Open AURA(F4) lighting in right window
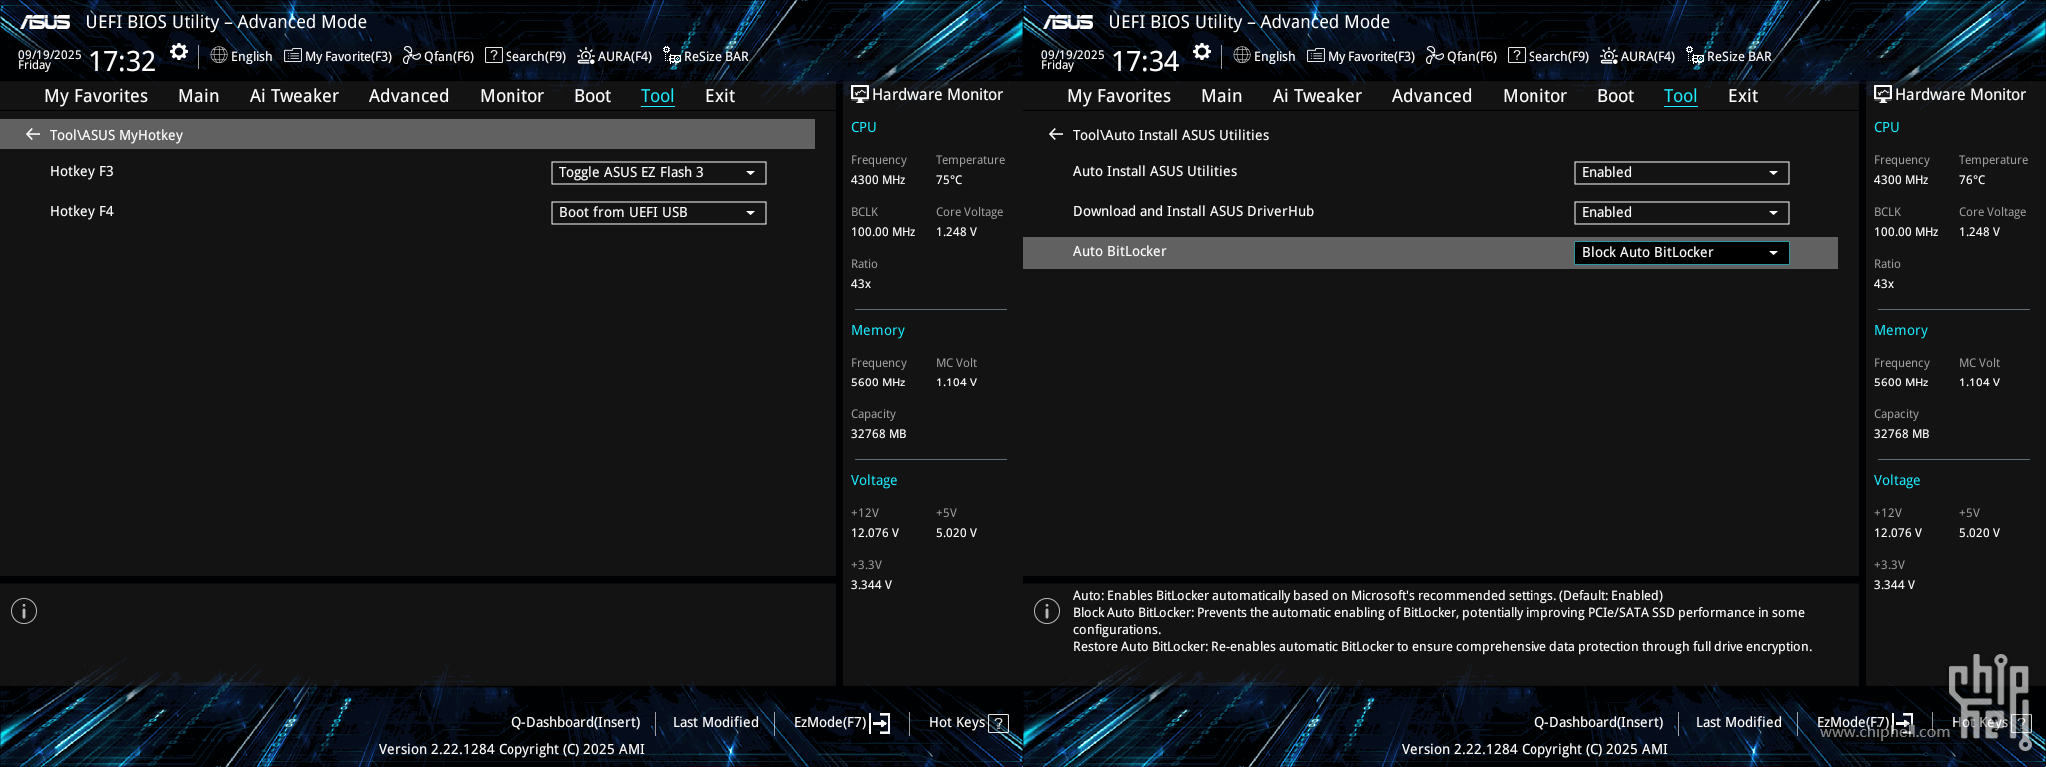The width and height of the screenshot is (2046, 767). (x=1638, y=56)
